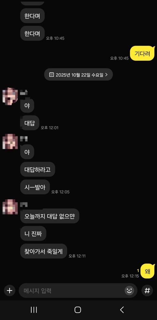Open the emoticon picker in message field
The width and height of the screenshot is (157, 320).
pos(129,290)
